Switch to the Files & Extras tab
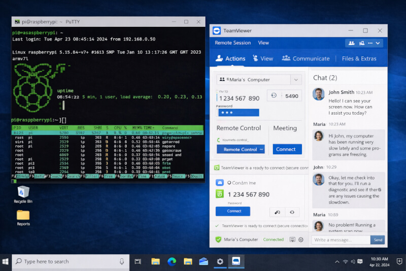 click(359, 58)
